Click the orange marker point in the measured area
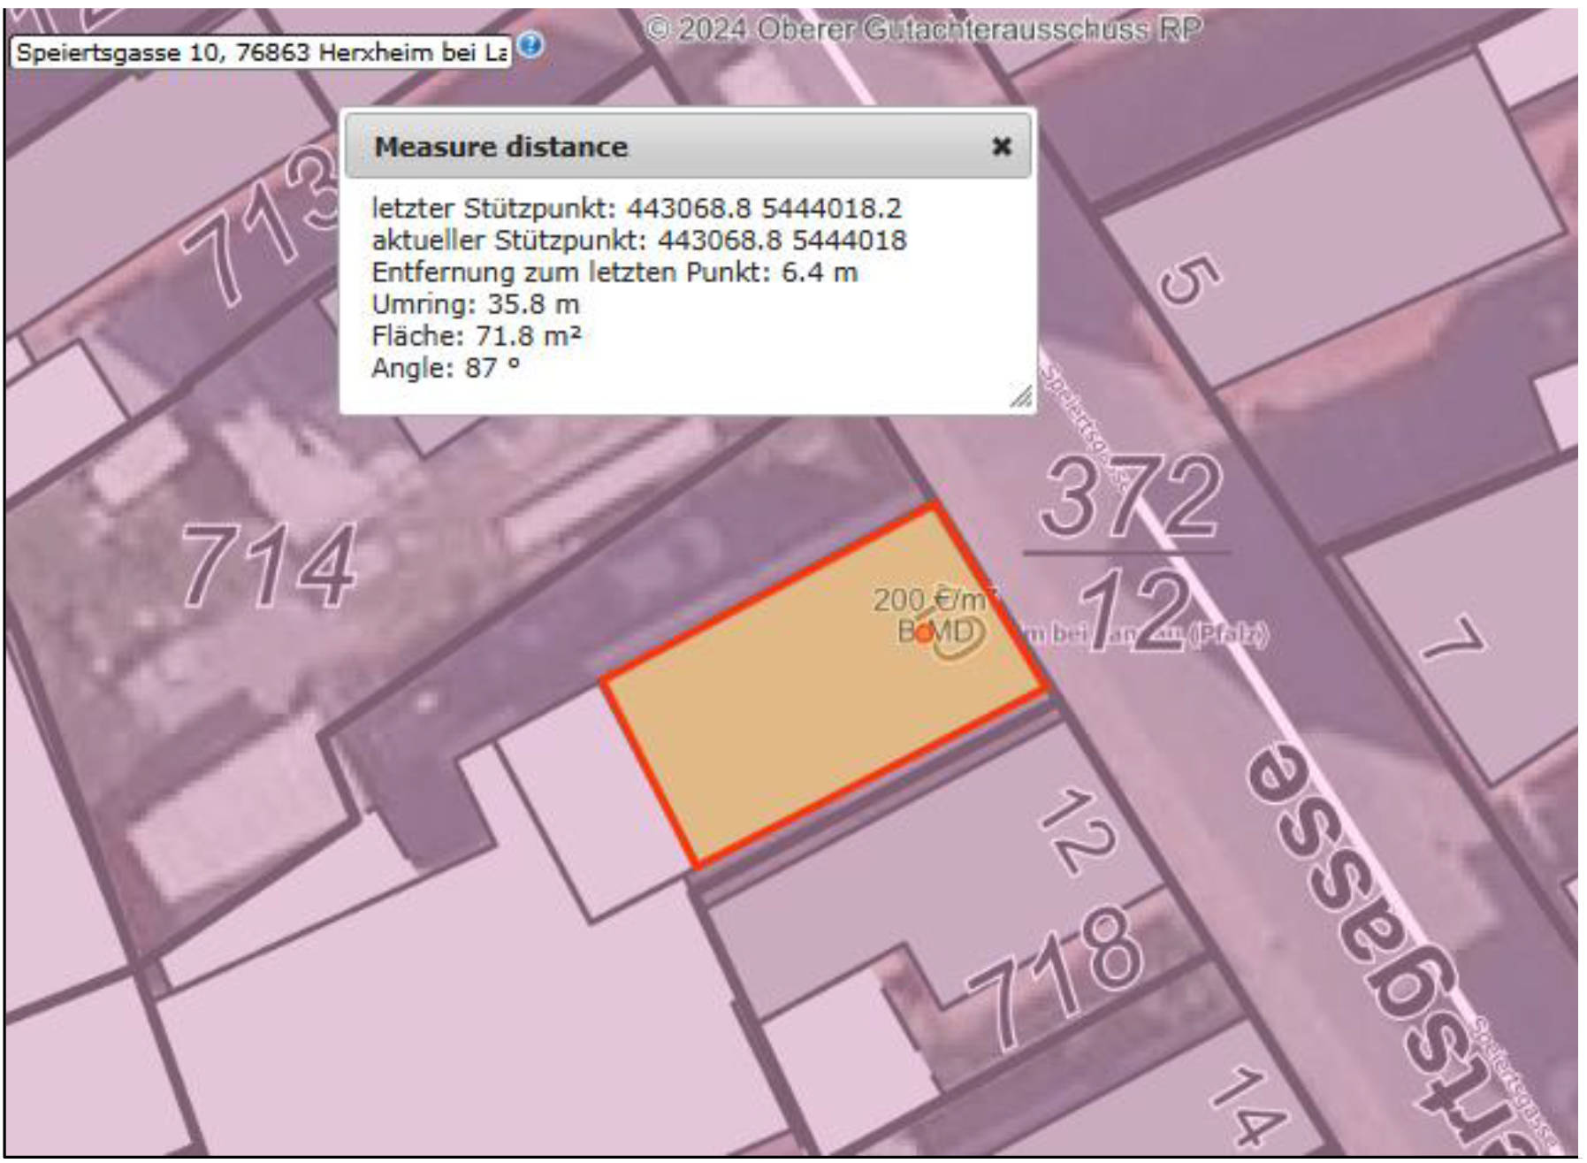The image size is (1587, 1163). (924, 633)
